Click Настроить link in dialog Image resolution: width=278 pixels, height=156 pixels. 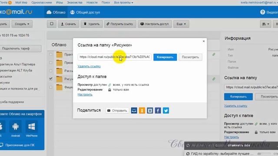(x=85, y=94)
